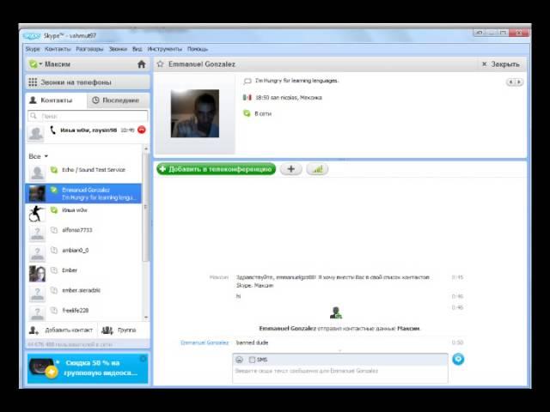550x412 pixels.
Task: Click the call quality signal bars button
Action: coord(317,169)
